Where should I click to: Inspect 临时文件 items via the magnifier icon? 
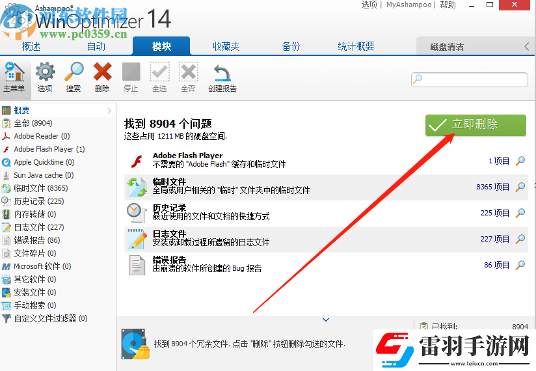click(520, 187)
